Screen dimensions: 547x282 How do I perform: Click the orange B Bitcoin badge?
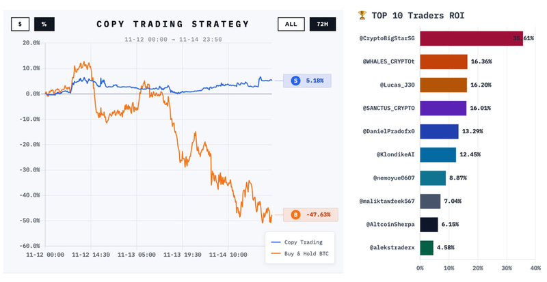pyautogui.click(x=295, y=214)
